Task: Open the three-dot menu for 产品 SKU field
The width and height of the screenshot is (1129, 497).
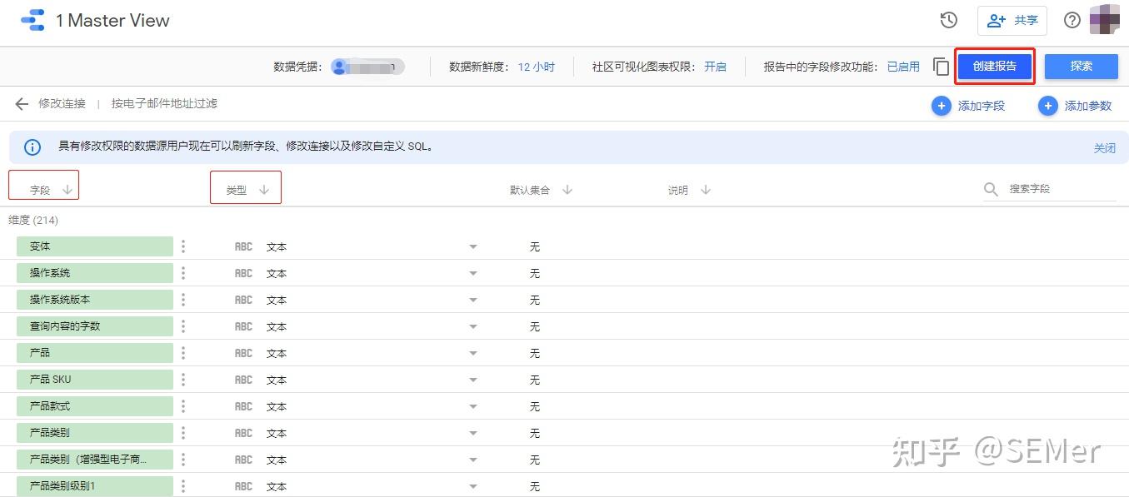Action: point(182,379)
